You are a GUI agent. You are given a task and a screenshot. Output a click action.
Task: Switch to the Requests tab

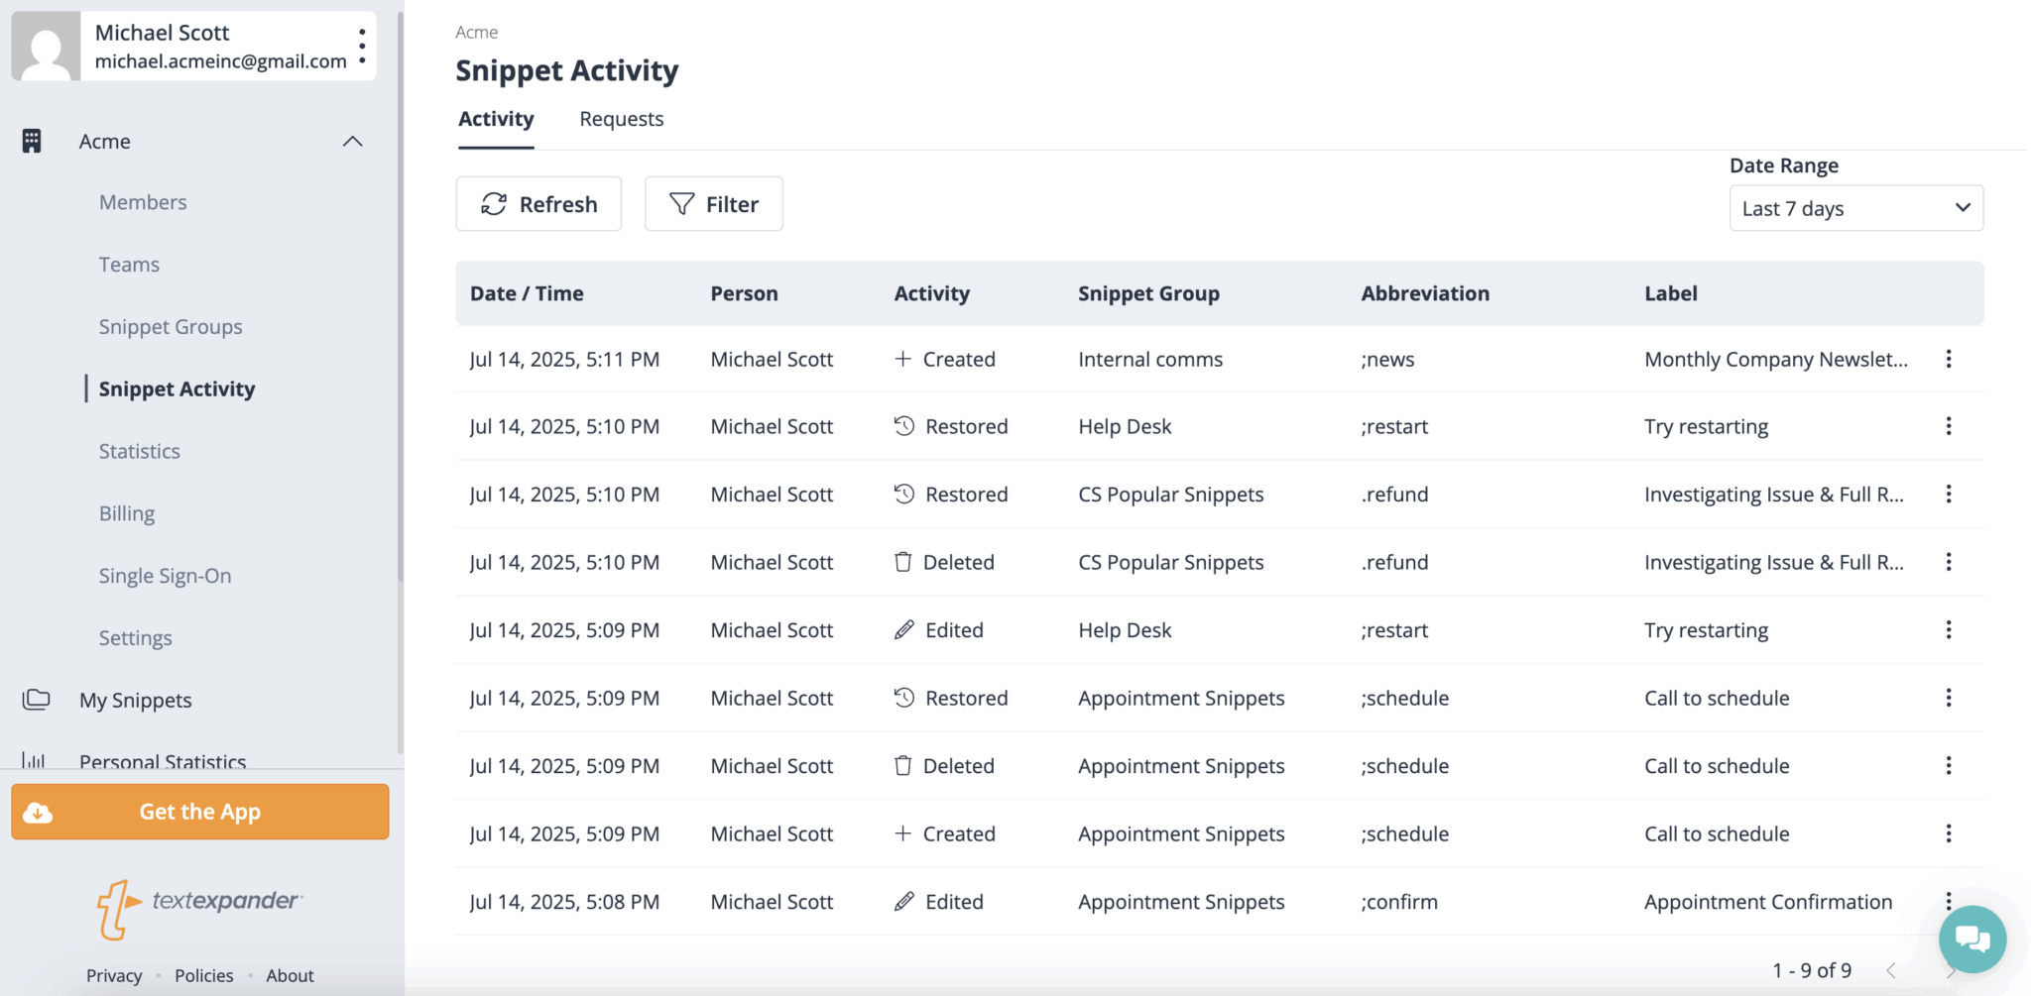(621, 119)
